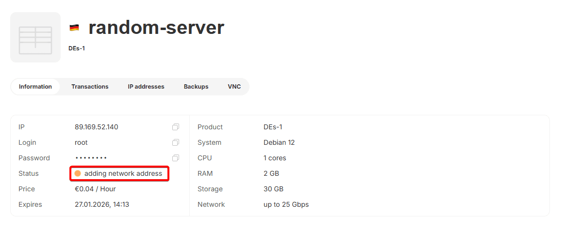Click the orange status indicator dot
The image size is (562, 231).
(78, 173)
